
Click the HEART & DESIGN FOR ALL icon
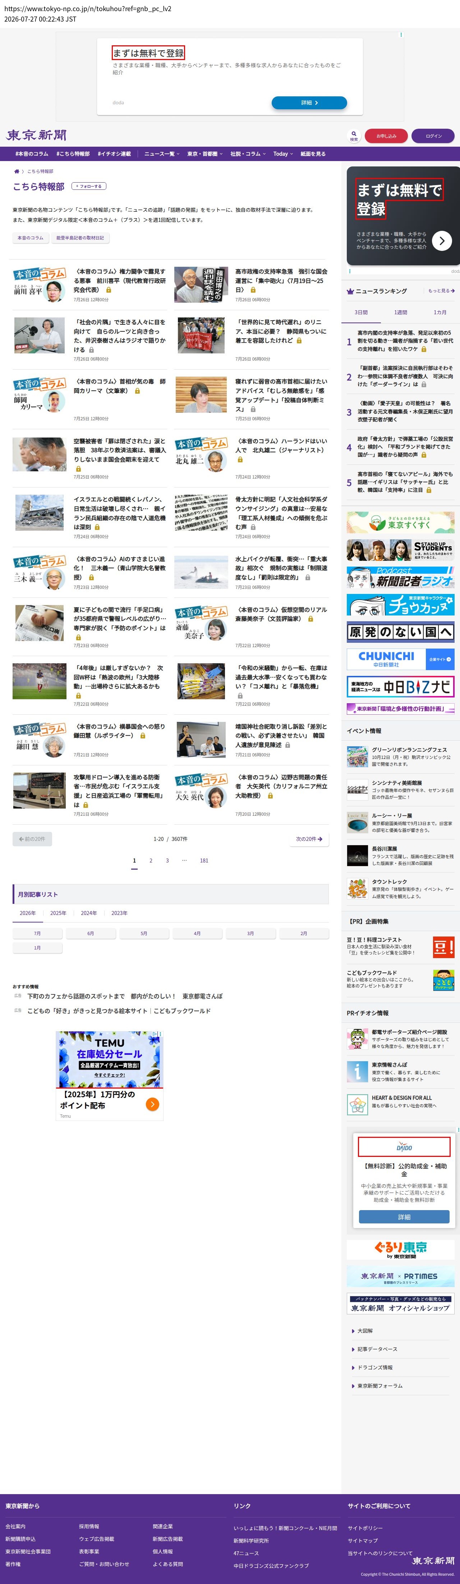tap(357, 1105)
